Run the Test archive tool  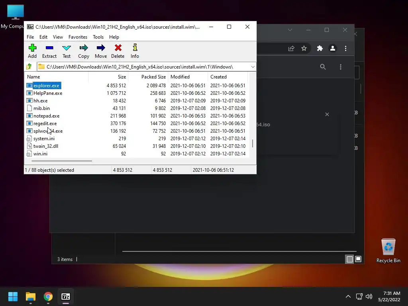click(x=67, y=51)
